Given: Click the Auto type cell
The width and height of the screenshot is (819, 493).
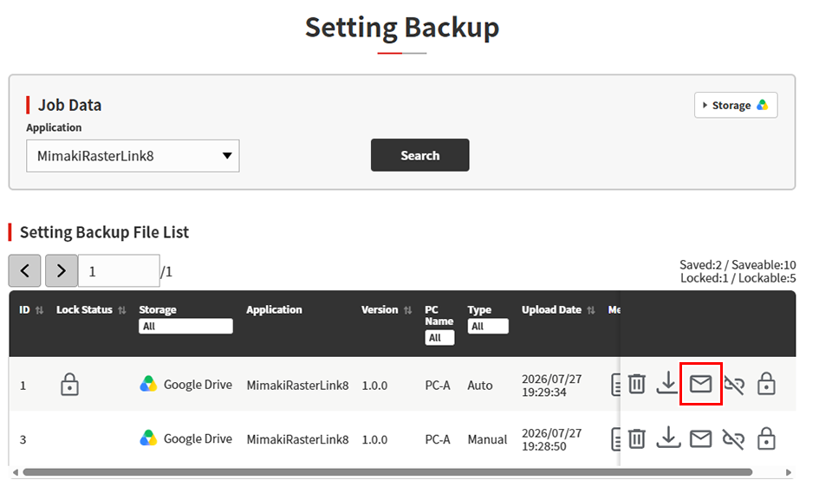Looking at the screenshot, I should click(479, 386).
